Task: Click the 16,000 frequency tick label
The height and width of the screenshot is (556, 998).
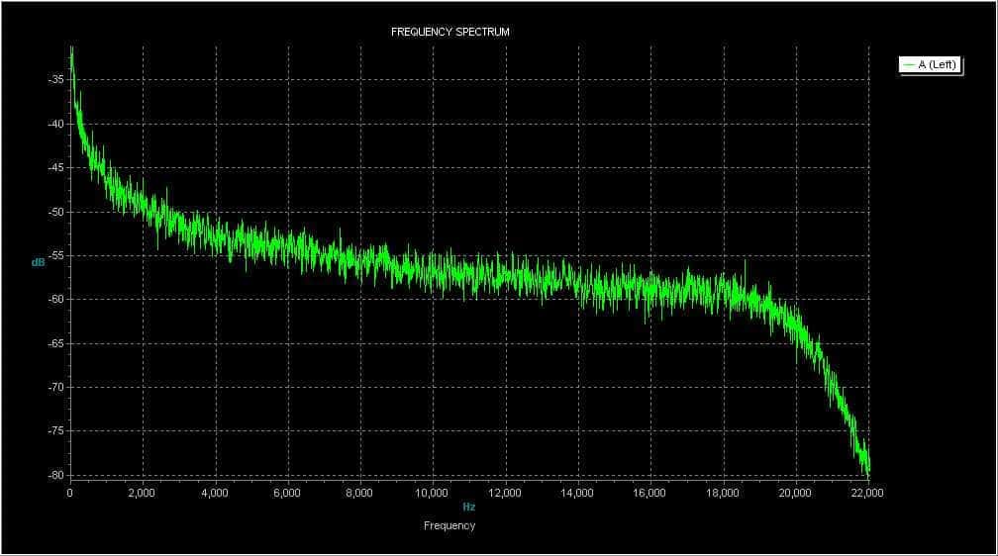Action: [x=649, y=493]
